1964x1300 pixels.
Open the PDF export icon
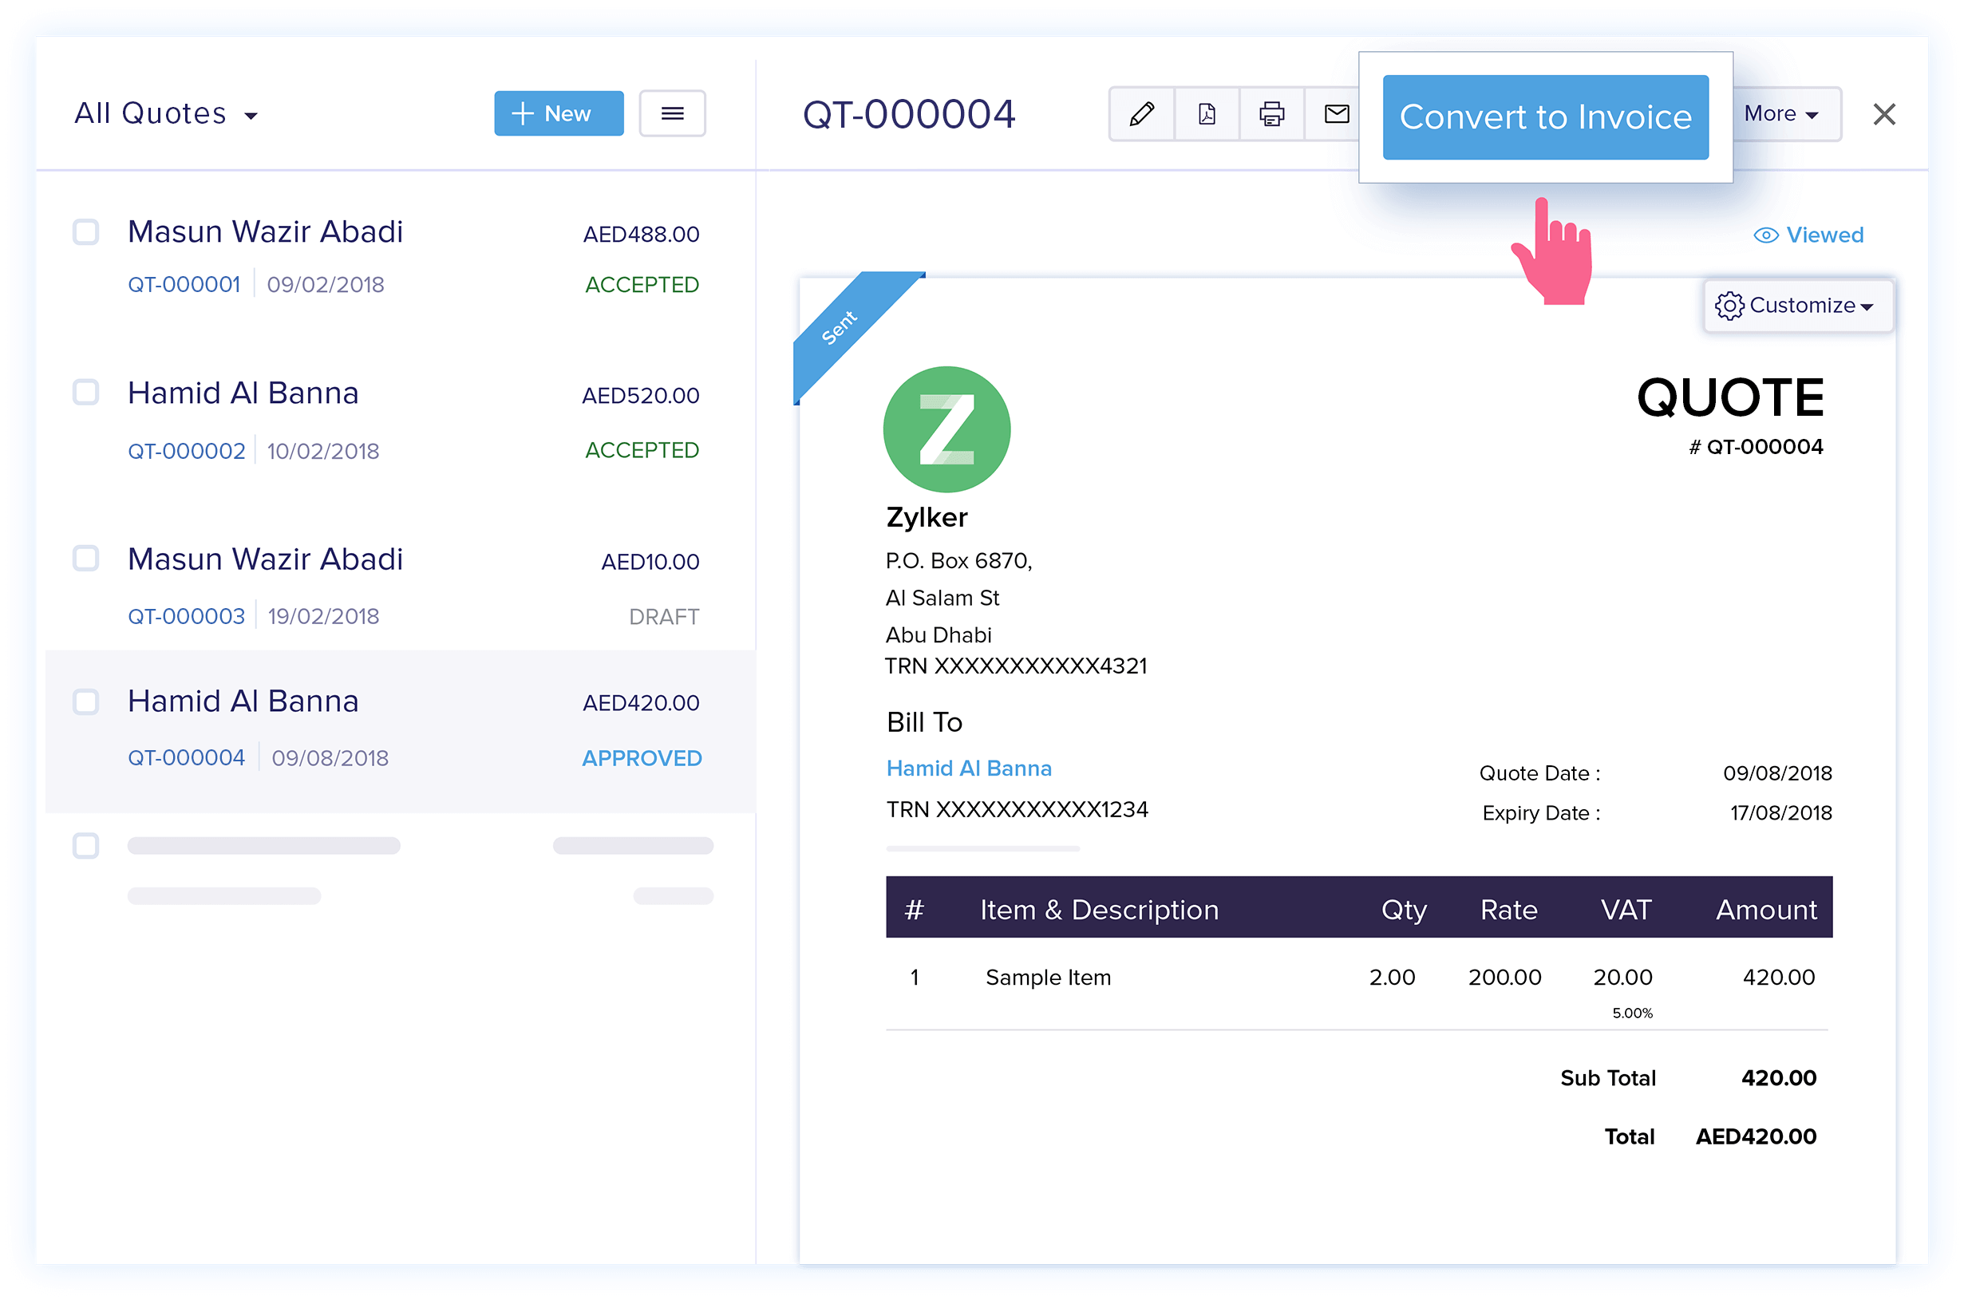tap(1207, 114)
